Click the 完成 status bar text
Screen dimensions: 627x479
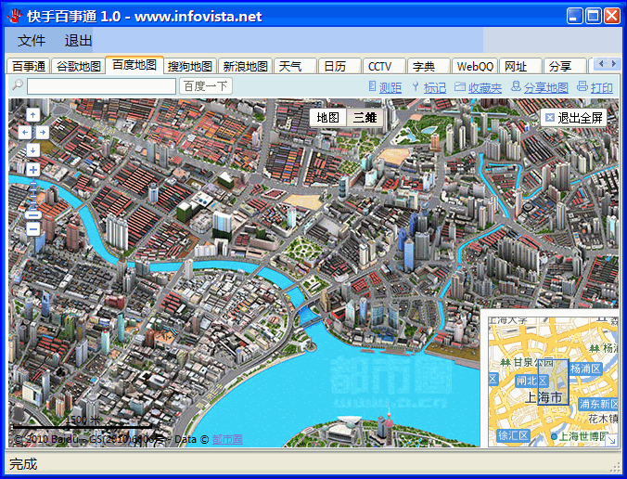point(23,464)
